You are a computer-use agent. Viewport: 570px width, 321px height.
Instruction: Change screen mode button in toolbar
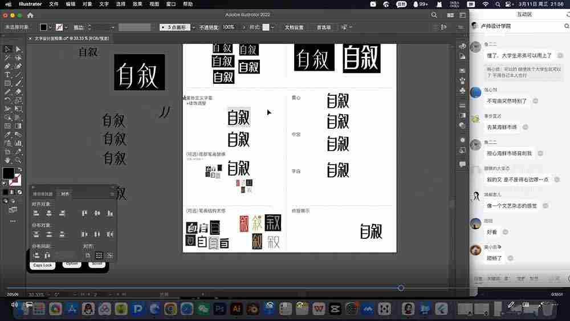(13, 210)
